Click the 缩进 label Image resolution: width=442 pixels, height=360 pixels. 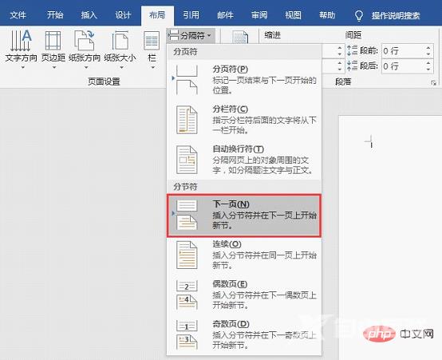tap(273, 35)
